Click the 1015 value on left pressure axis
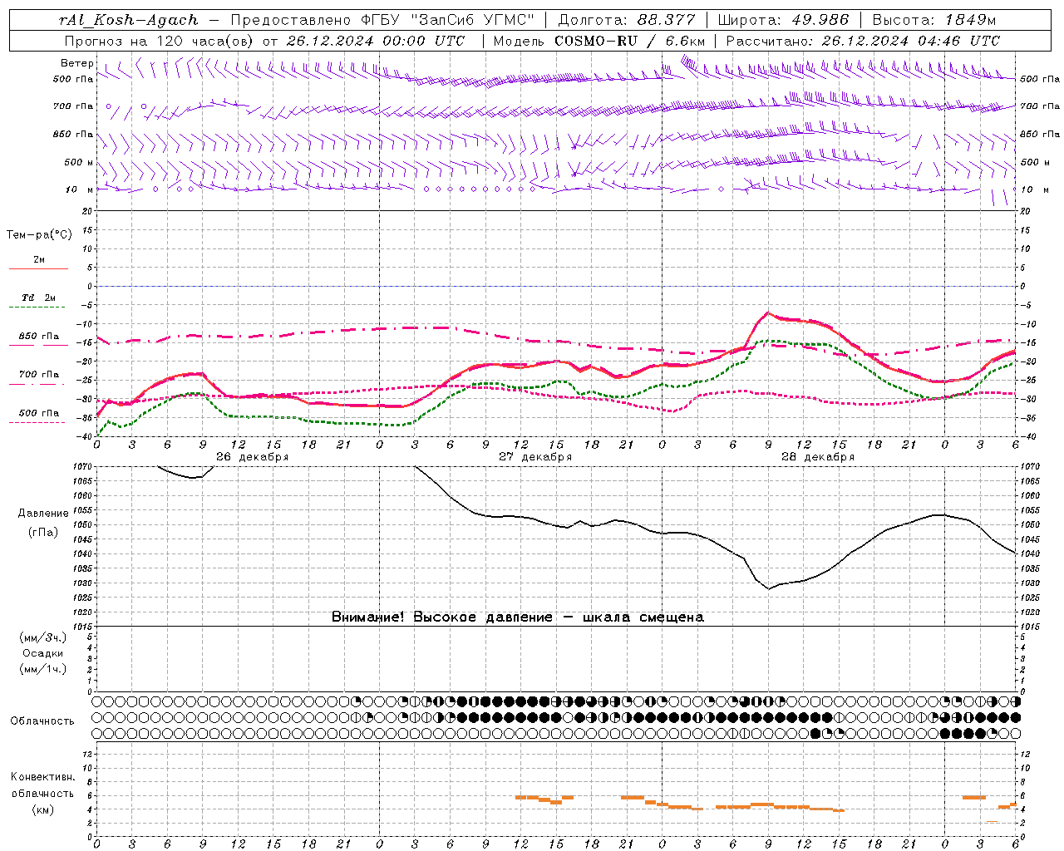This screenshot has height=851, width=1064. pyautogui.click(x=83, y=627)
